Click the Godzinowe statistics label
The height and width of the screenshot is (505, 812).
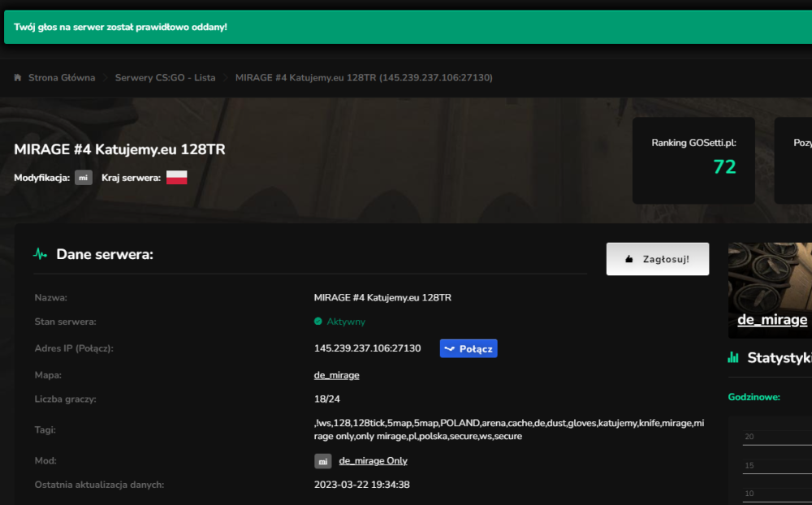(754, 397)
